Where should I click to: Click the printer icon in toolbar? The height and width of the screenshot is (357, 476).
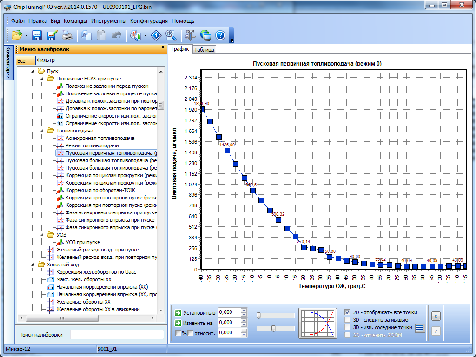coord(67,35)
